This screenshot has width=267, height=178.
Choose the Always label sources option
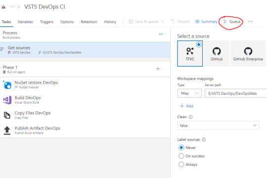(x=181, y=164)
